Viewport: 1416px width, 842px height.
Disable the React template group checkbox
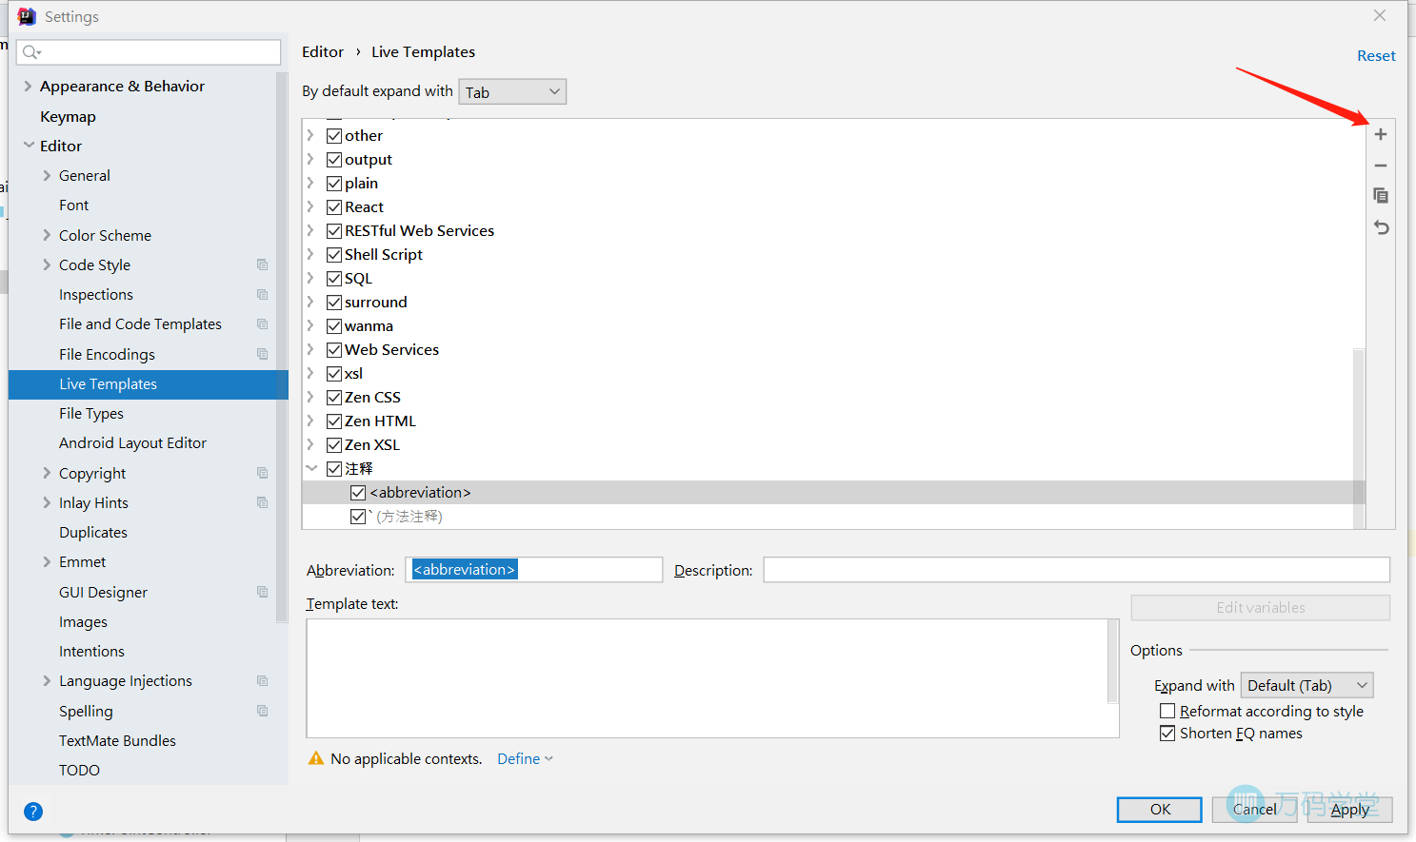click(334, 207)
